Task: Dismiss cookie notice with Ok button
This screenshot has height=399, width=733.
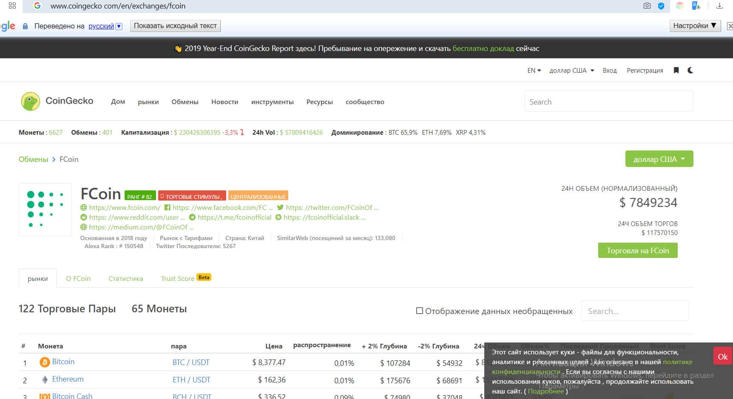Action: click(722, 357)
